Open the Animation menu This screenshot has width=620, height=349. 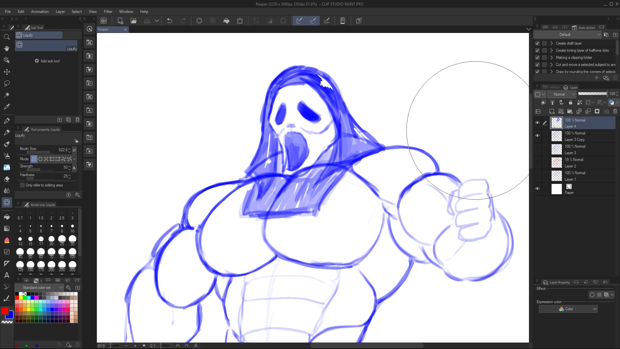coord(40,12)
